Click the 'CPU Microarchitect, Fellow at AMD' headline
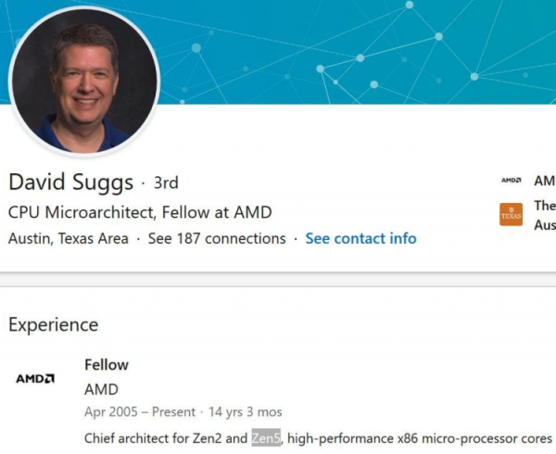 140,211
